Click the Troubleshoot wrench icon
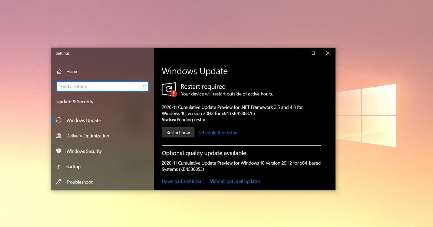The height and width of the screenshot is (227, 433). click(x=59, y=182)
